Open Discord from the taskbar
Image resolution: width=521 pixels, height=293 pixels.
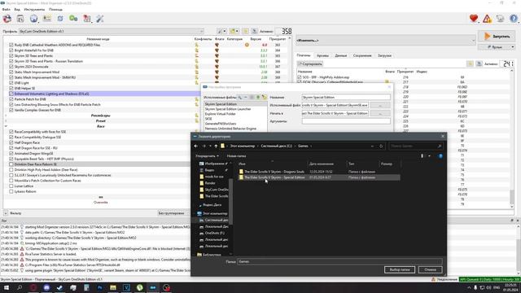[x=46, y=287]
